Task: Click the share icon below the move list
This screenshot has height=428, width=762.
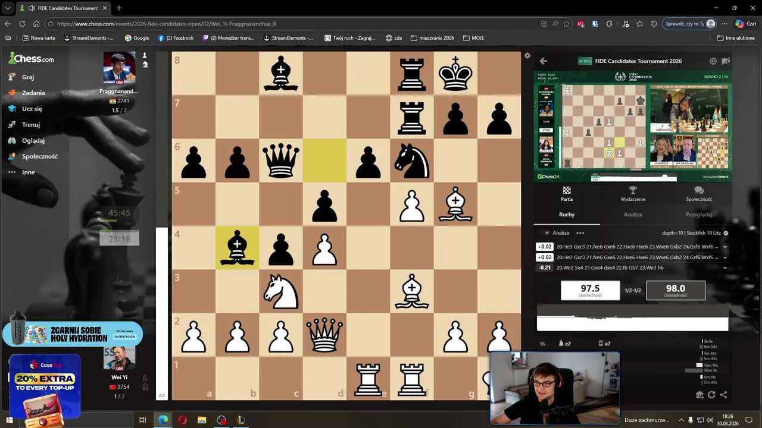Action: click(723, 395)
